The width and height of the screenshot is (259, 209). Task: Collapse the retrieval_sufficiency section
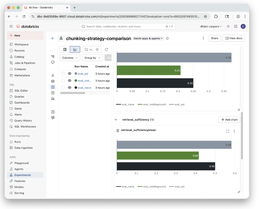(116, 120)
